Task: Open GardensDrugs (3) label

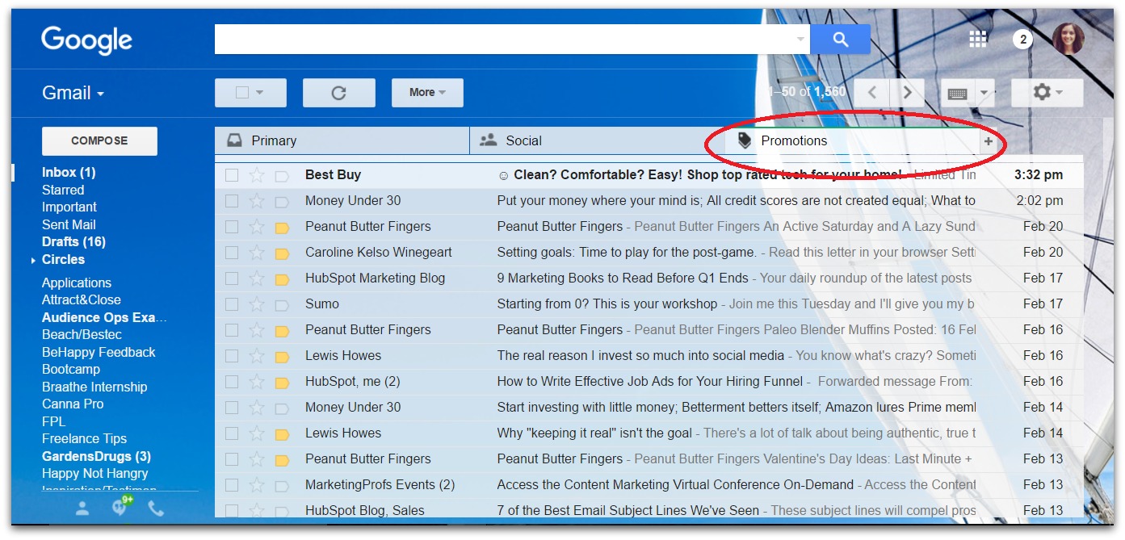Action: 96,457
